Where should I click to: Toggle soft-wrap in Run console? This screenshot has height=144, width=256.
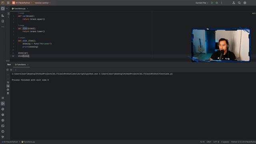tap(8, 82)
